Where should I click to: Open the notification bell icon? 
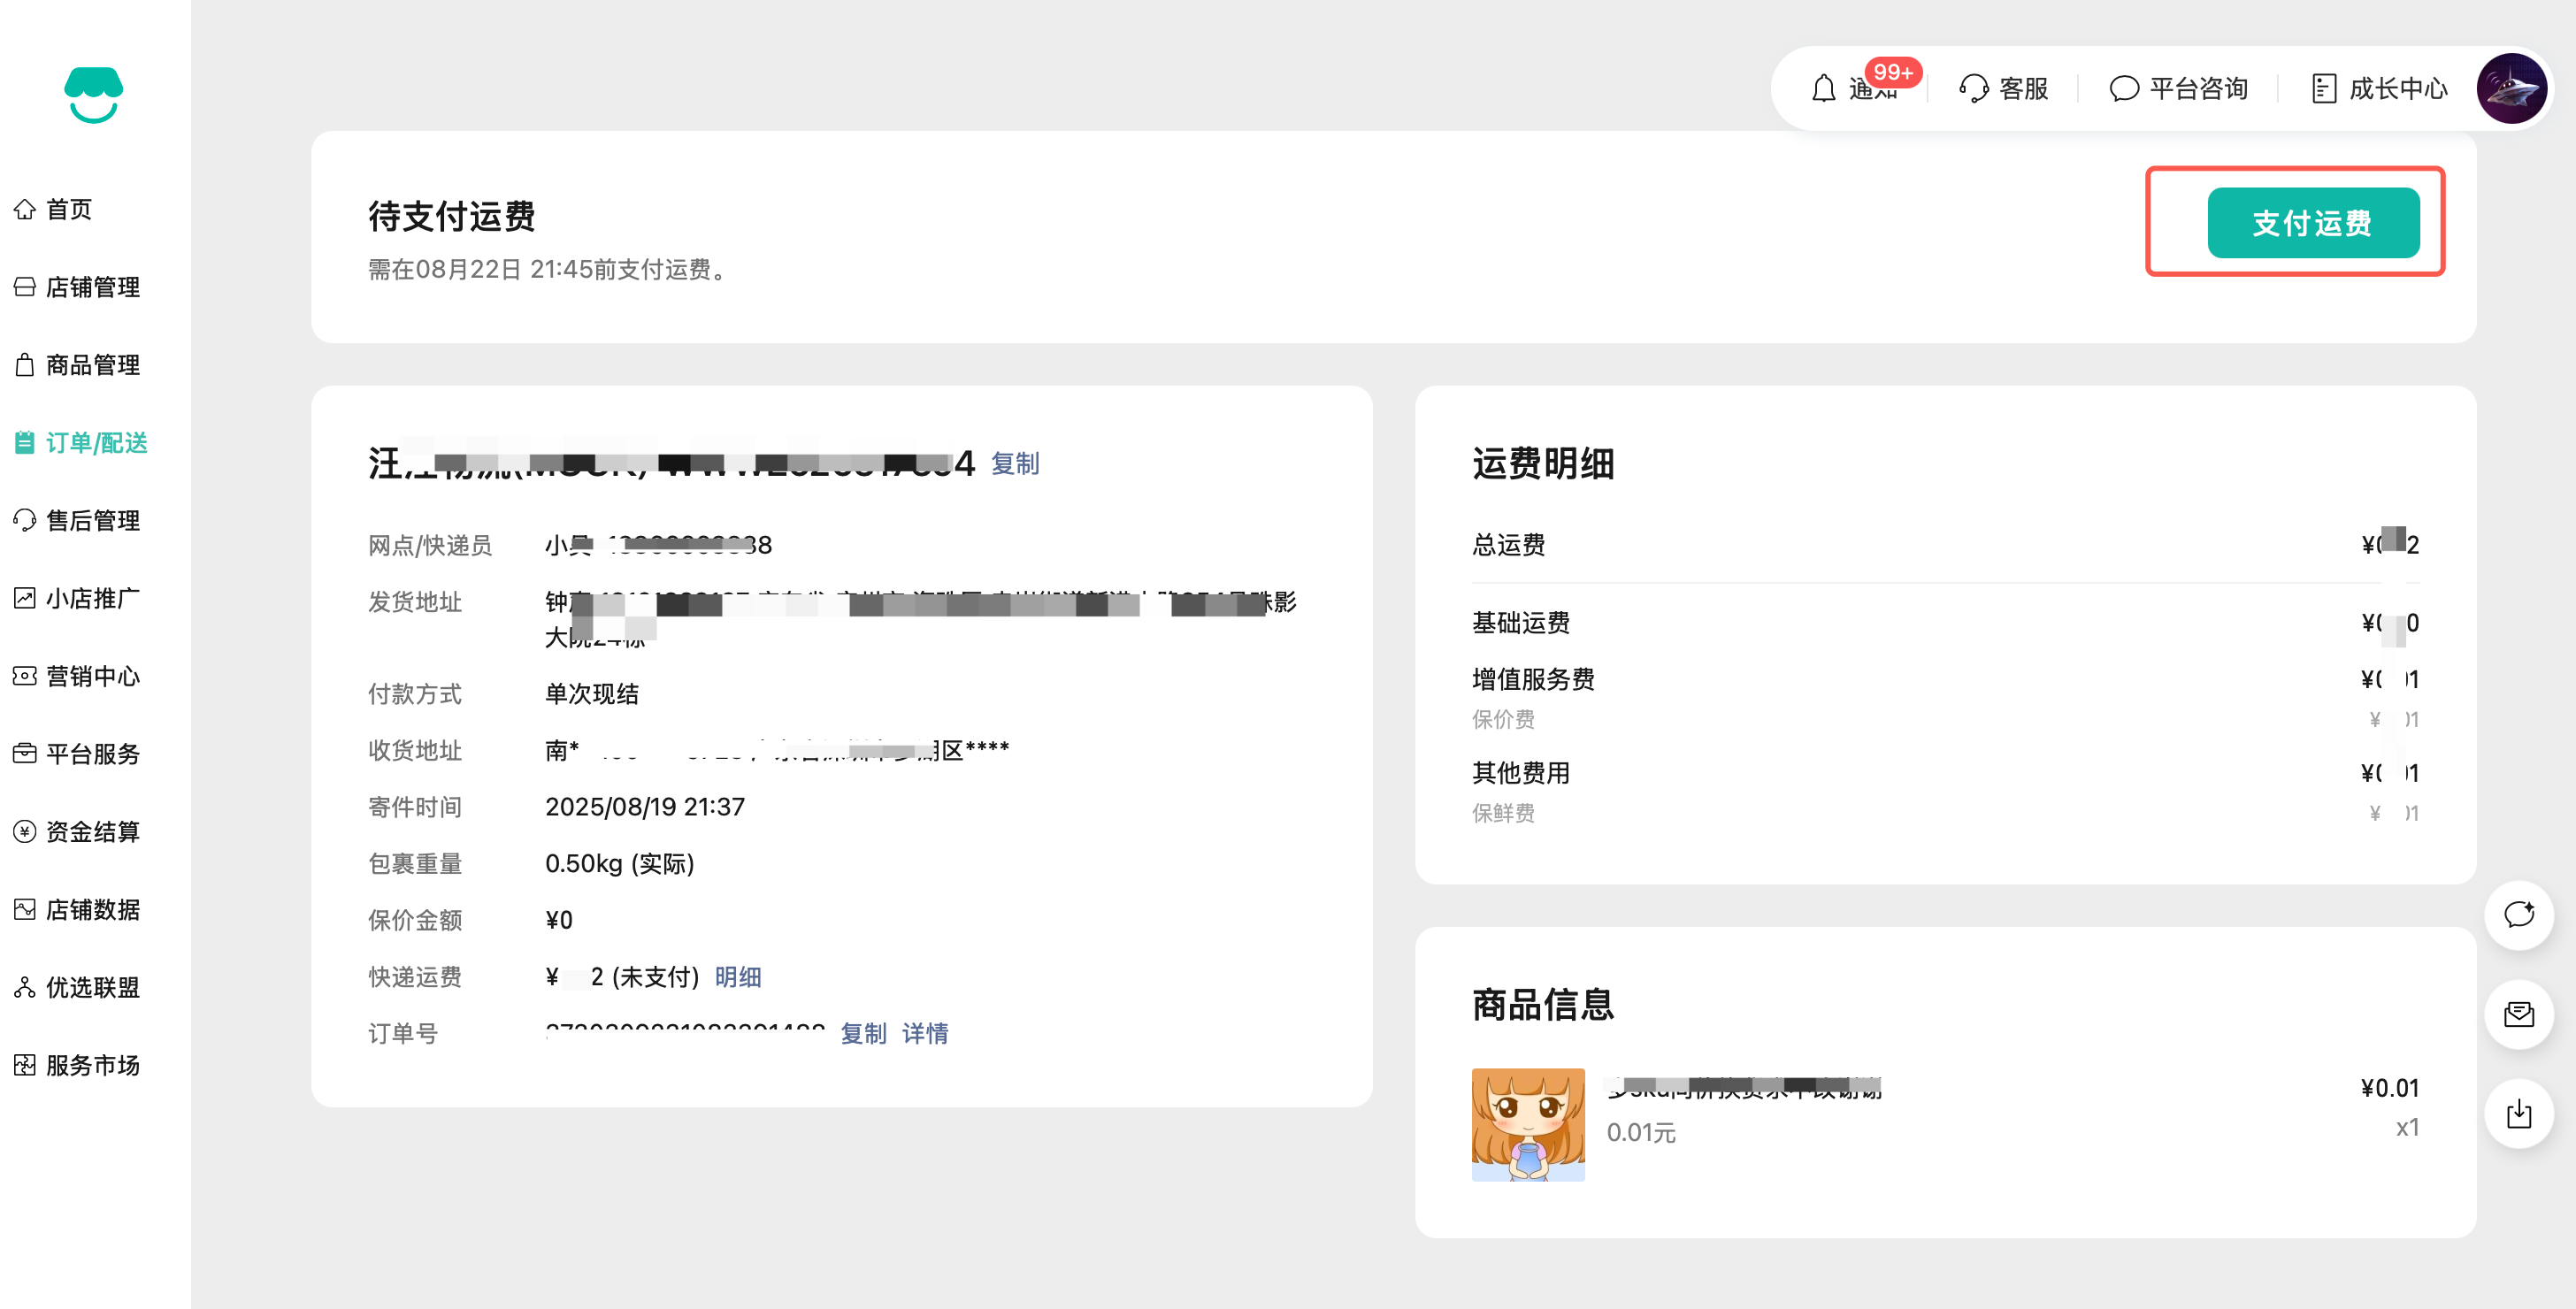click(1823, 89)
